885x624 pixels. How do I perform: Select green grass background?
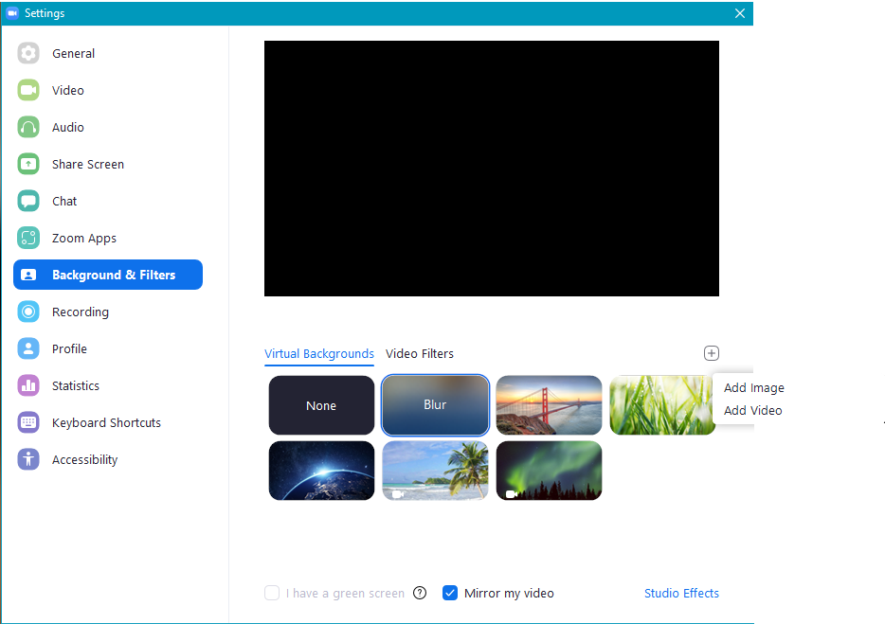pyautogui.click(x=661, y=405)
